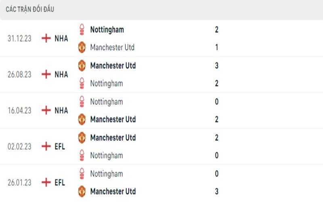
Task: Open Nottingham team in 02.02.23 match
Action: (107, 155)
